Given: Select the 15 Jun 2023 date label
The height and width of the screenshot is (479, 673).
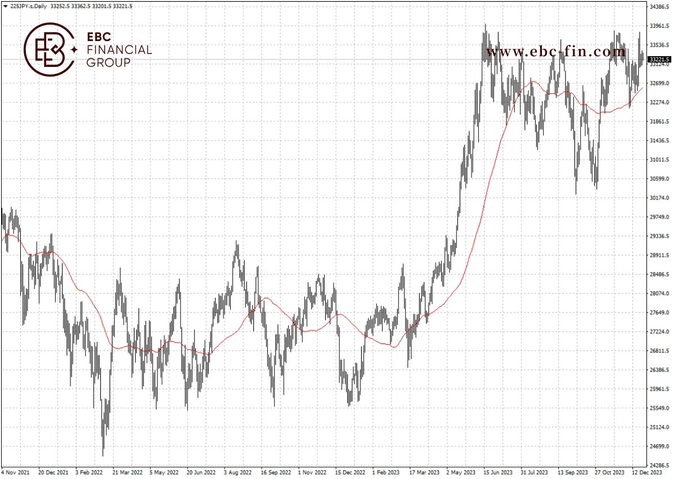Looking at the screenshot, I should [498, 473].
